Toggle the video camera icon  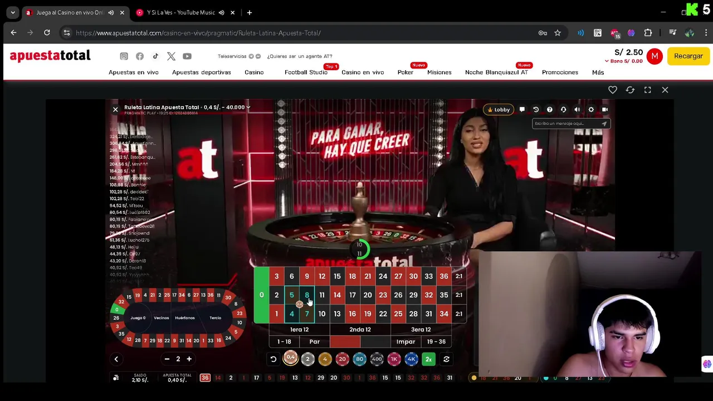pos(605,110)
